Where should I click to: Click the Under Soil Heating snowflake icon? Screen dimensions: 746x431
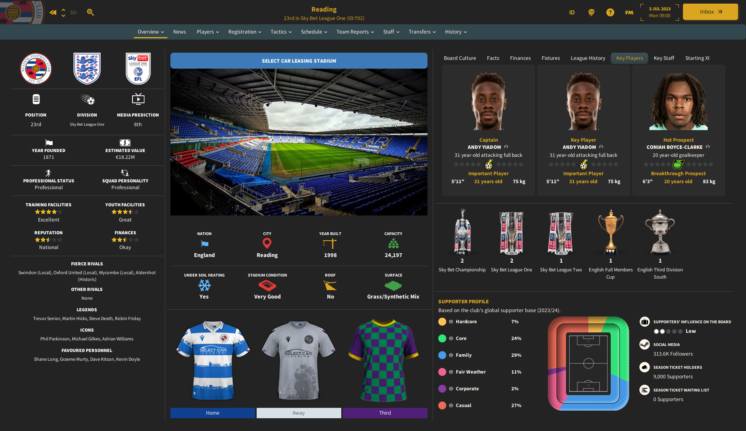click(204, 285)
